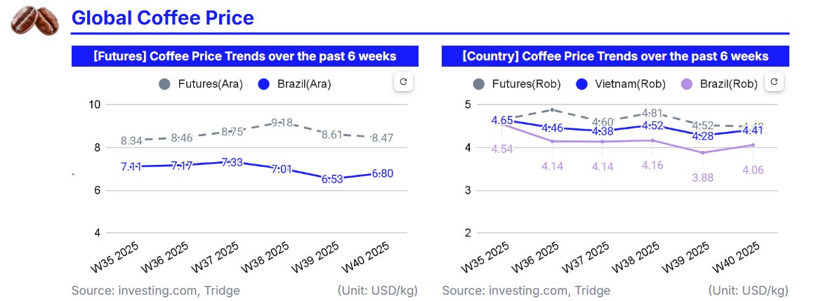Toggle Brazil(Ara) legend series
The width and height of the screenshot is (816, 301).
(295, 84)
